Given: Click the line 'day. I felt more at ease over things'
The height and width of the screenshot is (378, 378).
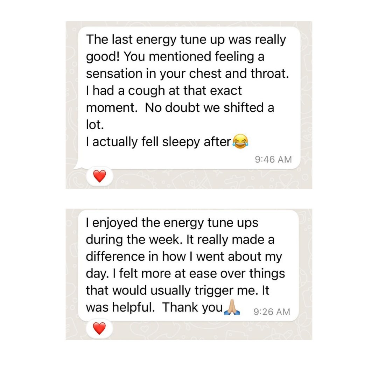Looking at the screenshot, I should click(x=185, y=273).
